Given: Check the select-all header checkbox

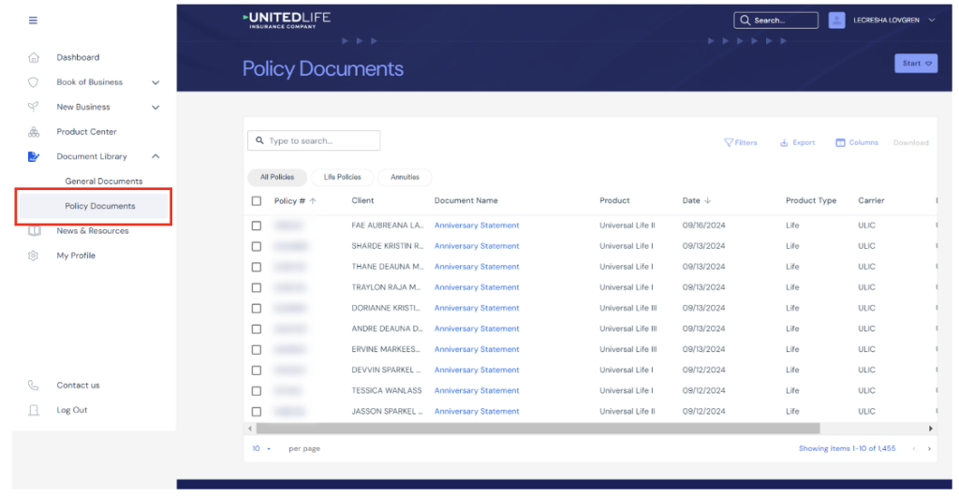Looking at the screenshot, I should click(257, 201).
